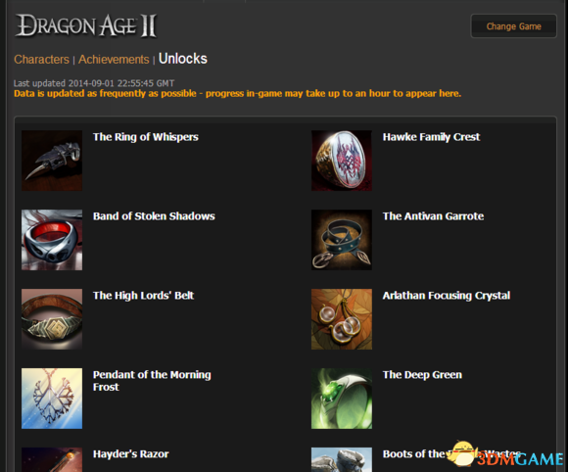This screenshot has width=568, height=472.
Task: Select the Unlocks tab
Action: point(183,59)
